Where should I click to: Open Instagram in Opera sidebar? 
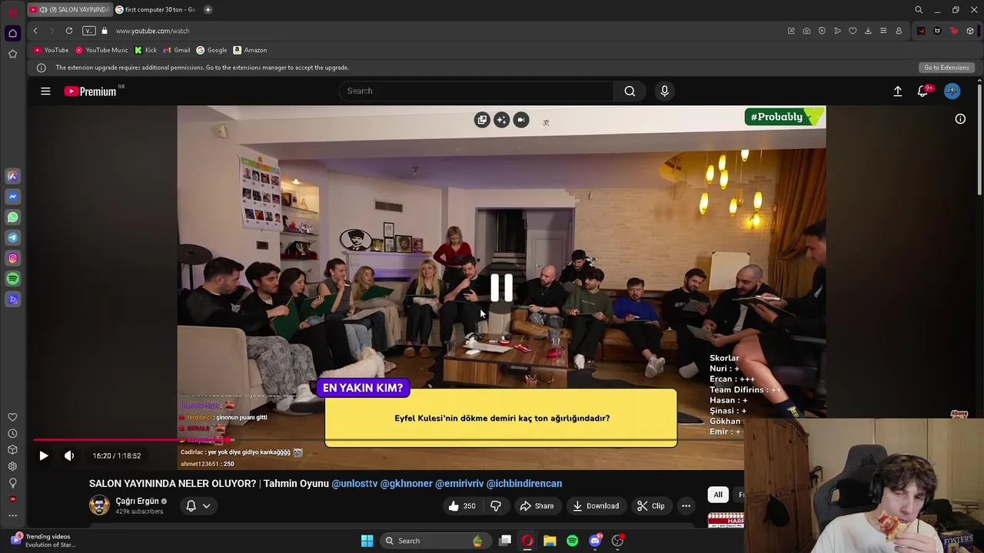point(12,259)
